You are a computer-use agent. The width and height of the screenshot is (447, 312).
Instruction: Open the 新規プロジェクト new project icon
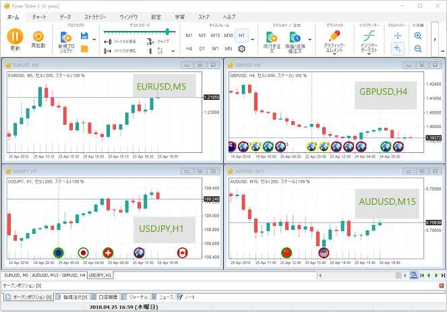[x=66, y=38]
